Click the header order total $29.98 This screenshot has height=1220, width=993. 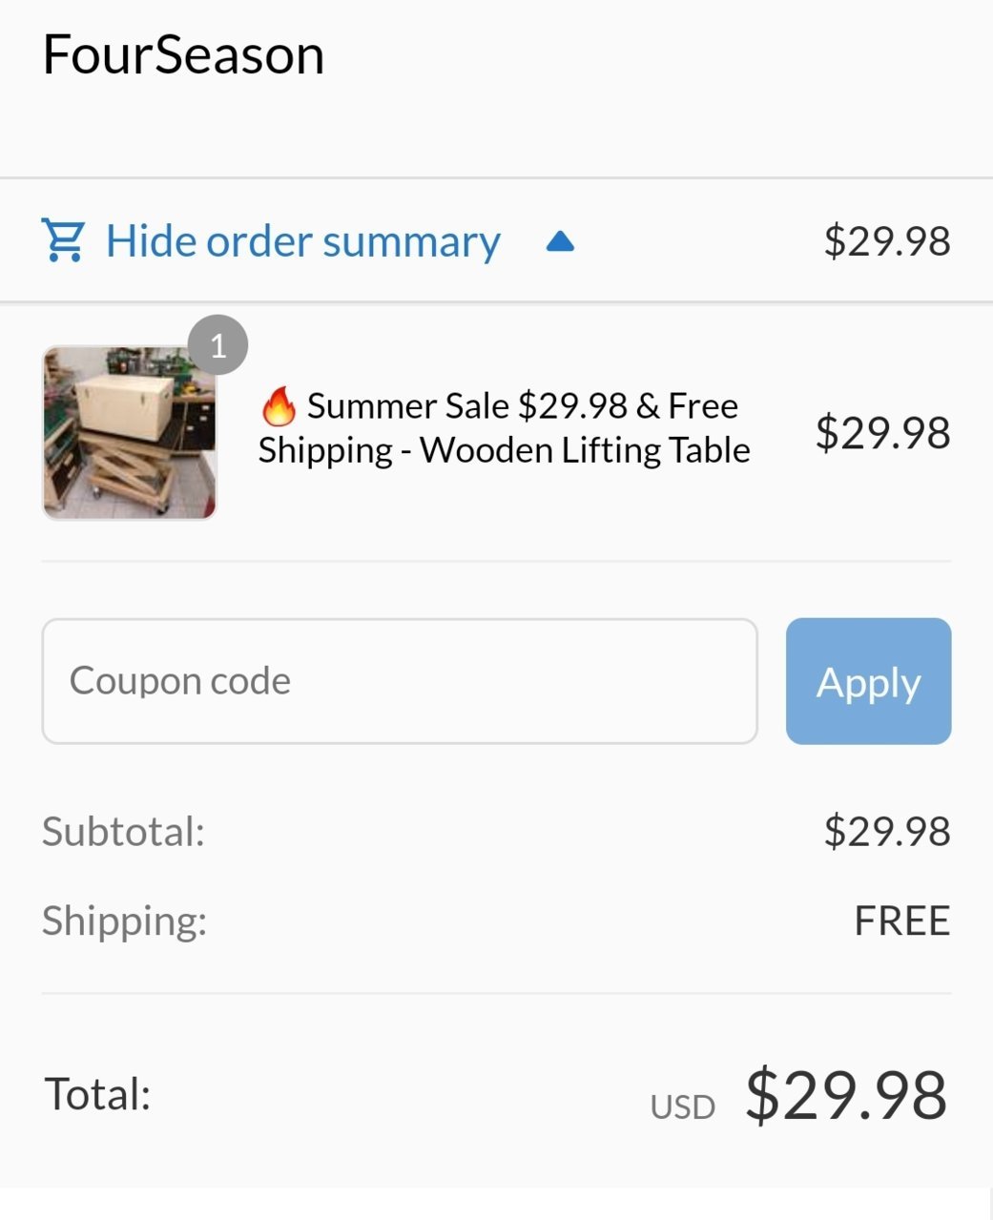887,240
